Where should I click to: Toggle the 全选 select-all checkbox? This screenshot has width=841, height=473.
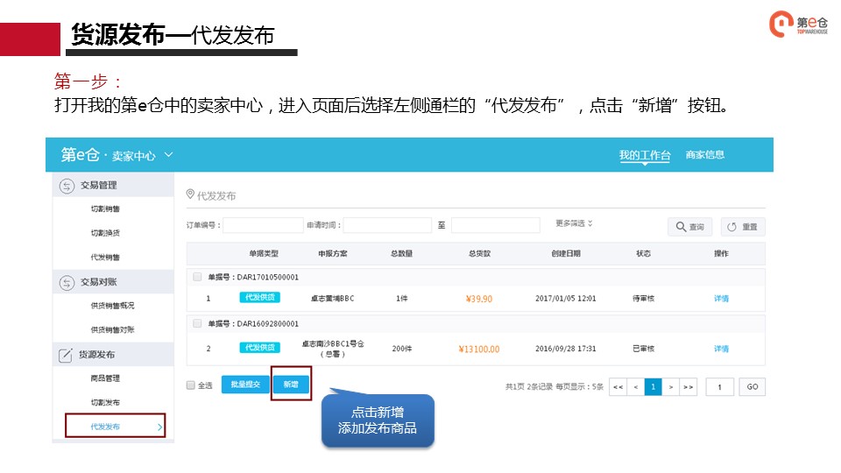190,385
